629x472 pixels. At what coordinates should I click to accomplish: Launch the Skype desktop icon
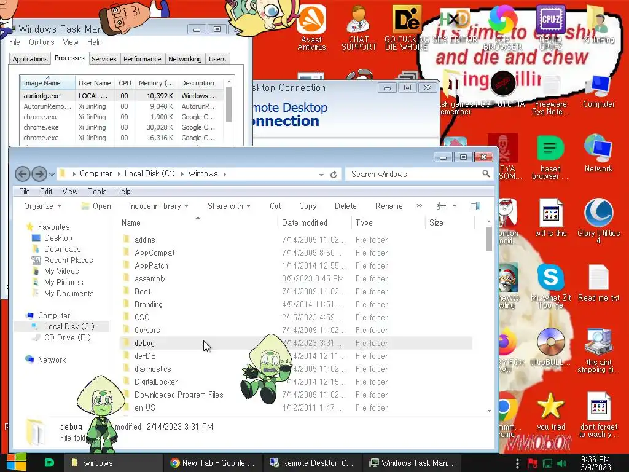(550, 286)
